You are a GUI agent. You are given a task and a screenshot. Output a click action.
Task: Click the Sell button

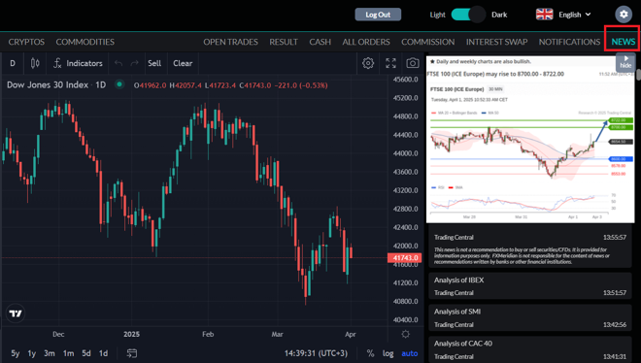(x=154, y=63)
